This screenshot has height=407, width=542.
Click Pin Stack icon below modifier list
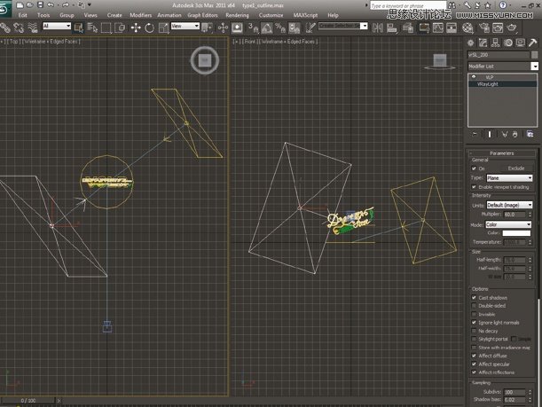coord(474,135)
